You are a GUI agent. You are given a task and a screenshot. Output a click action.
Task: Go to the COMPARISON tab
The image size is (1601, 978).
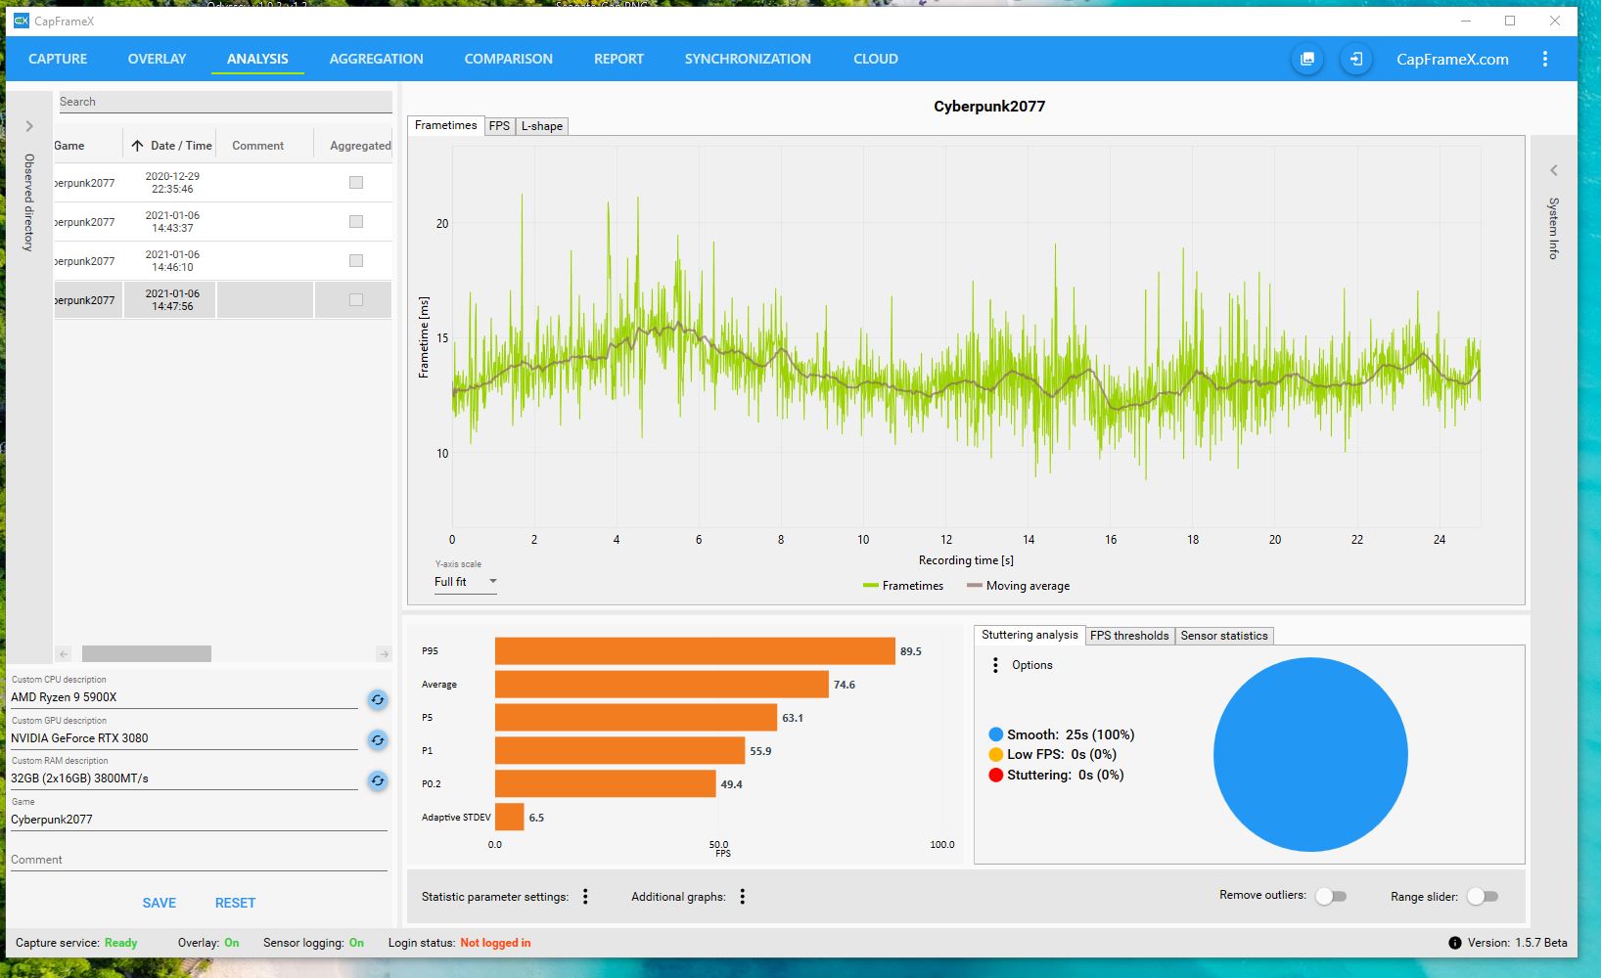pos(508,59)
